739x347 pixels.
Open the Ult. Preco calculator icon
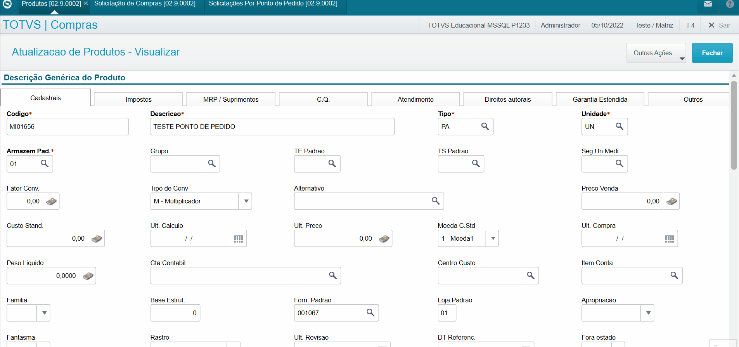[384, 238]
